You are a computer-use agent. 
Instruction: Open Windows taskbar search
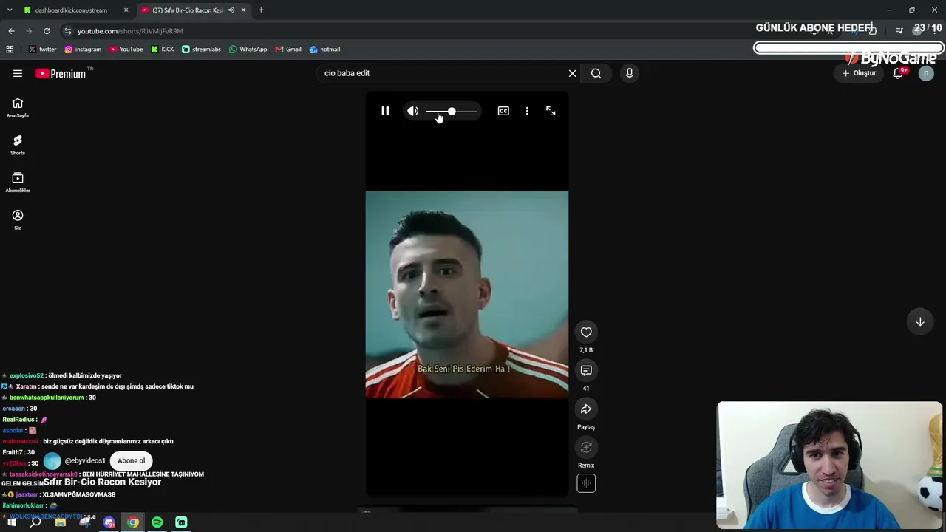[35, 522]
